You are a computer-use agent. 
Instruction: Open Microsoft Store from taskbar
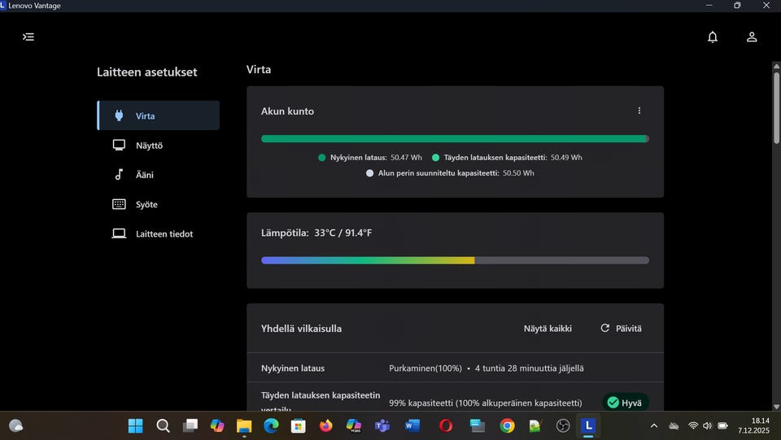pos(299,426)
